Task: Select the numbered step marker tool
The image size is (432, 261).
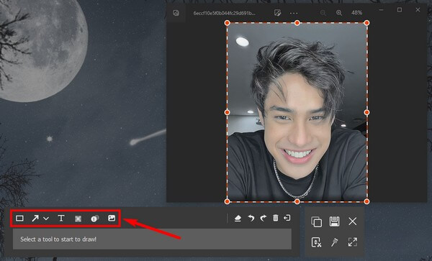Action: point(95,219)
